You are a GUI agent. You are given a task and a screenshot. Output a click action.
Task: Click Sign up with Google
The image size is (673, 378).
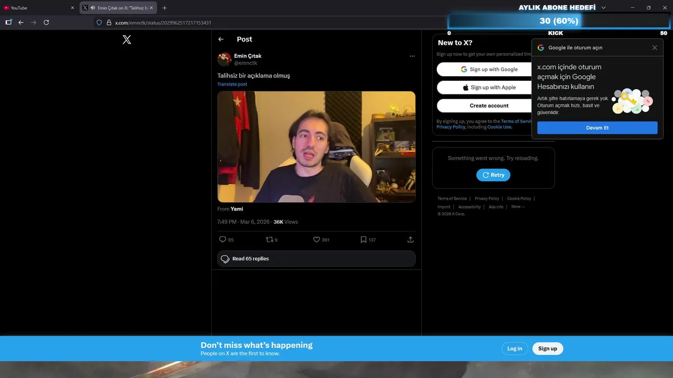pyautogui.click(x=489, y=69)
